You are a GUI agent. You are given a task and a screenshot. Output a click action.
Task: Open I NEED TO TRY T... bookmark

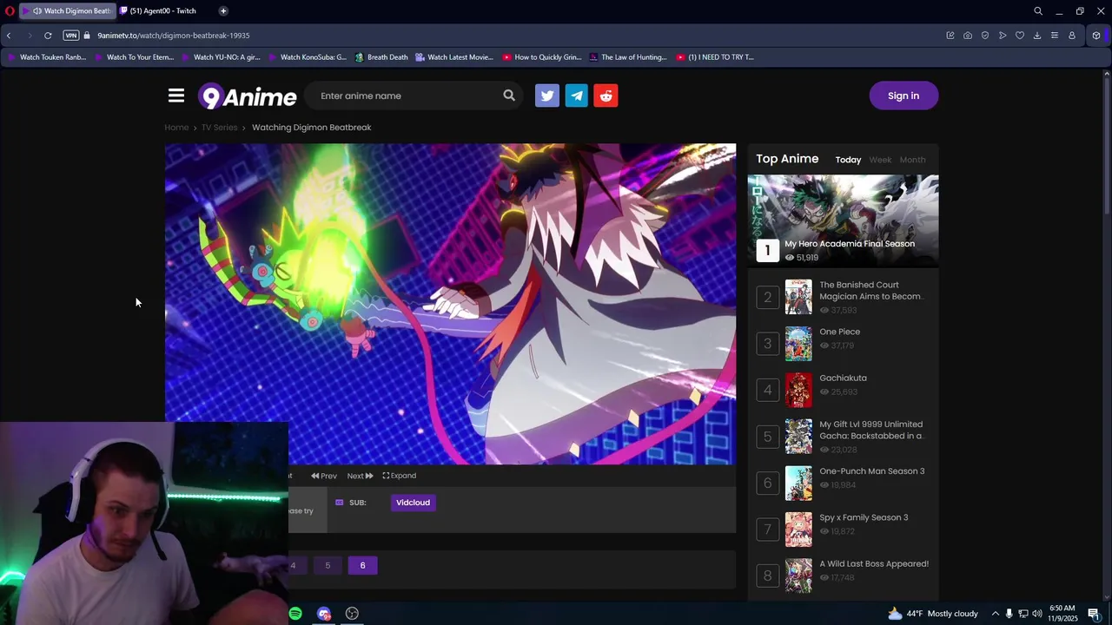click(x=714, y=57)
